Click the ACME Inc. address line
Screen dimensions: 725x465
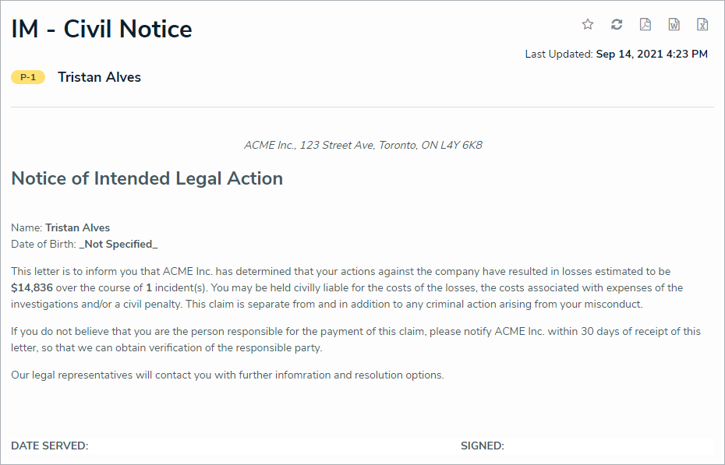[x=362, y=145]
